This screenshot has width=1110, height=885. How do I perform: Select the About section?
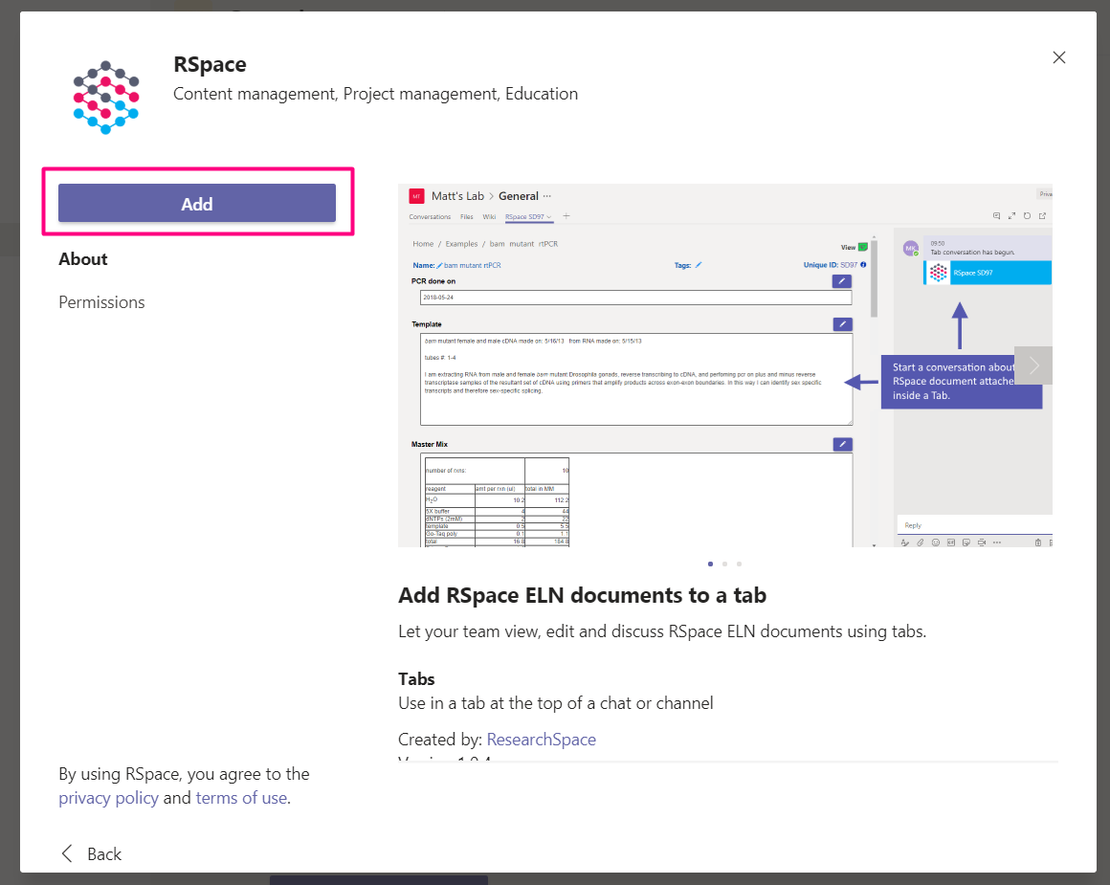(x=83, y=259)
